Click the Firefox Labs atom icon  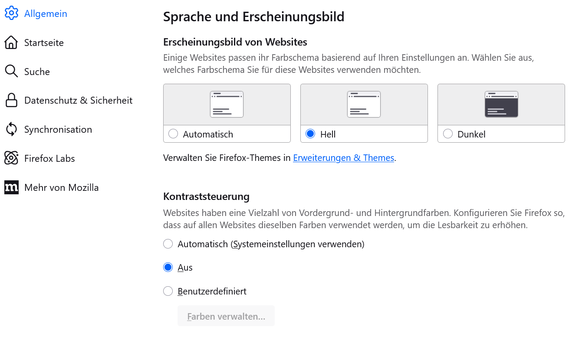click(11, 158)
